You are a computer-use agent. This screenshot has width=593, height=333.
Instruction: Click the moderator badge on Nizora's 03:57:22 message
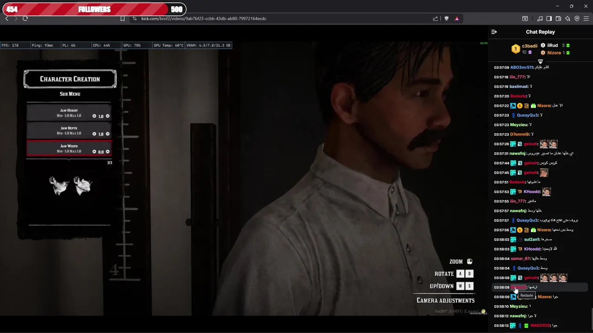point(513,106)
